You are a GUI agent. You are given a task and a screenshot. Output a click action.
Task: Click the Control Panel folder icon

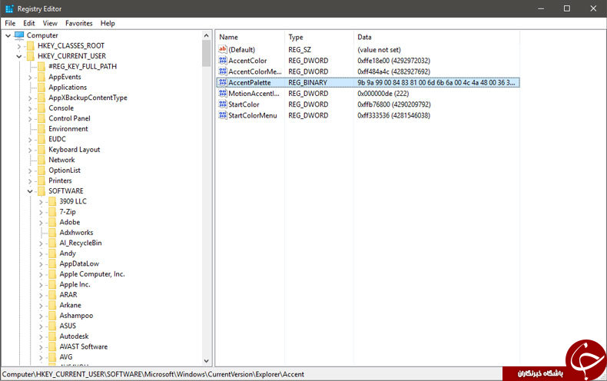tap(41, 118)
